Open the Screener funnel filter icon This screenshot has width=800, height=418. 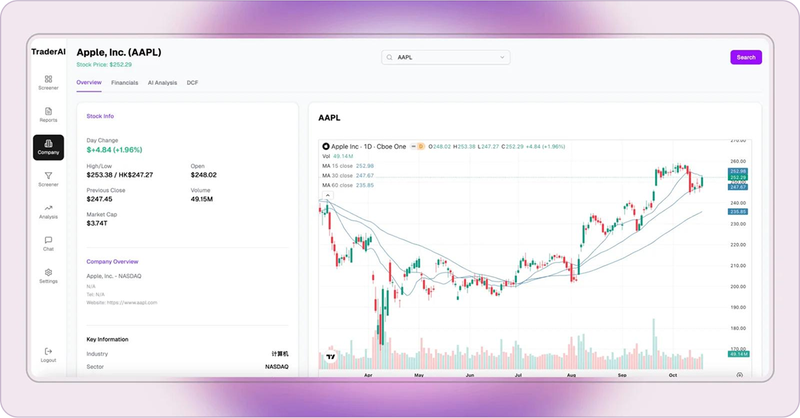[x=48, y=176]
